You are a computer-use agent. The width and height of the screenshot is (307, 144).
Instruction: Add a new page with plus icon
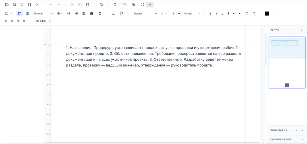pos(302,30)
